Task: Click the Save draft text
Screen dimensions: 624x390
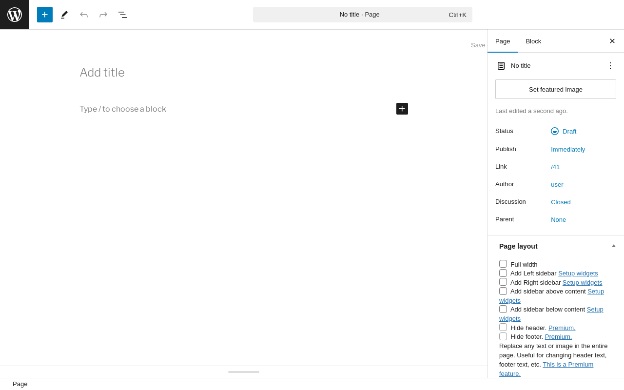Action: click(x=479, y=45)
